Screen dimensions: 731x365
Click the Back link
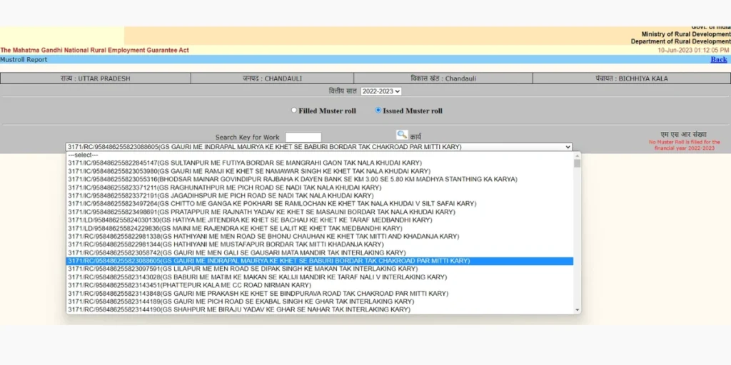[718, 59]
